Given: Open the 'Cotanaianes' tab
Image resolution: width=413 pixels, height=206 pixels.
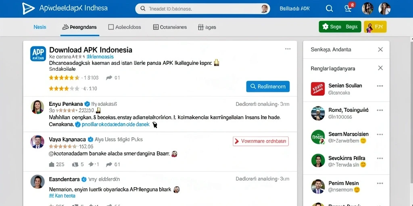Looking at the screenshot, I should 170,27.
